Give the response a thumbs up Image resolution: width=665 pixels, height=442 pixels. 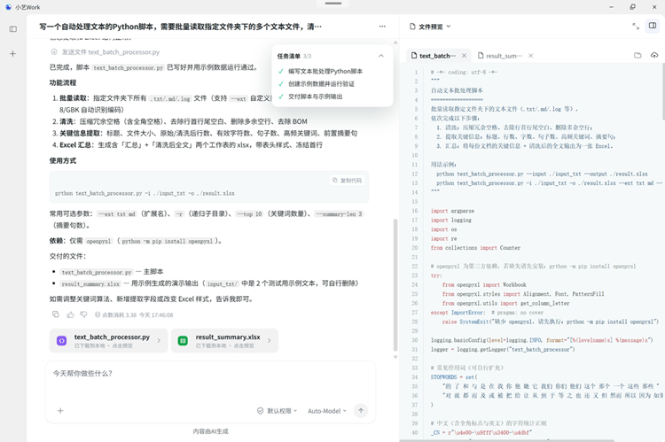(x=70, y=314)
